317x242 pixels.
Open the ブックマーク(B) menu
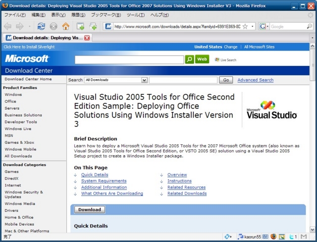click(106, 15)
